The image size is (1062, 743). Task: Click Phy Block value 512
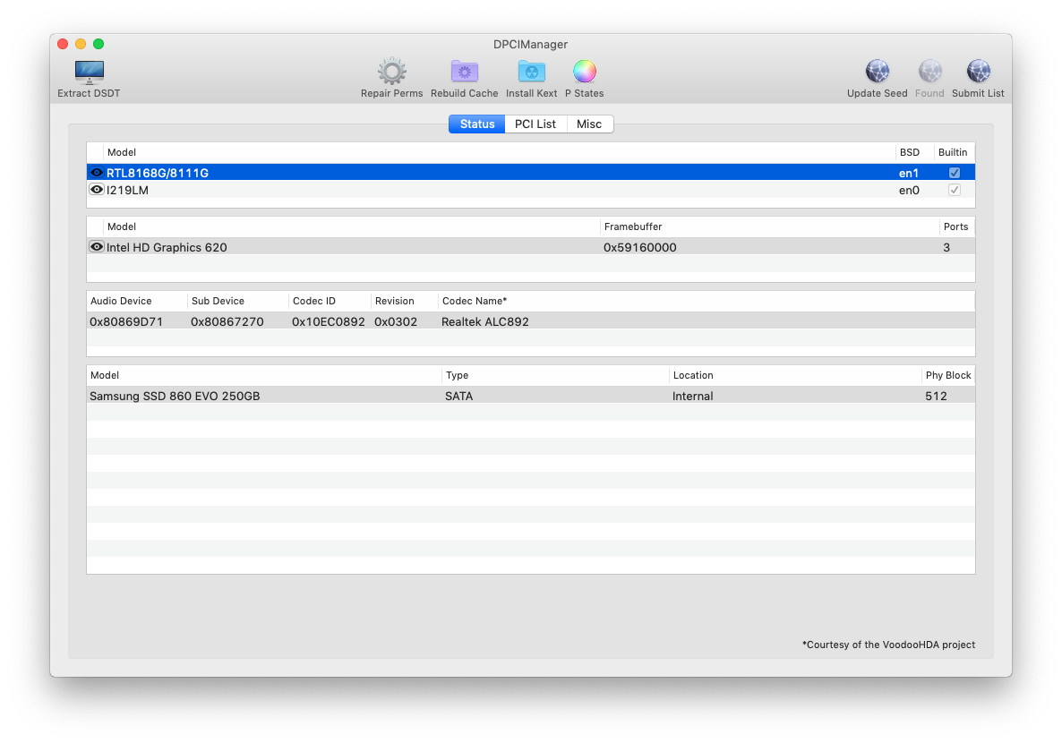[x=936, y=397]
